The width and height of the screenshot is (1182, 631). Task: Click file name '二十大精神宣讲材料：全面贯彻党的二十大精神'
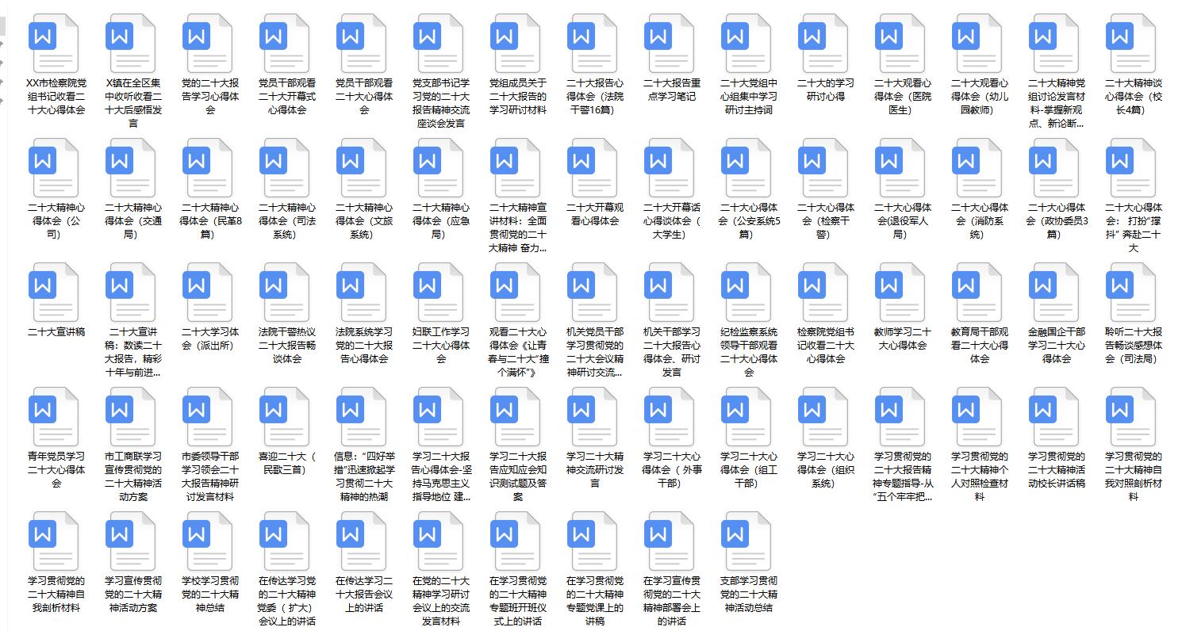coord(517,228)
